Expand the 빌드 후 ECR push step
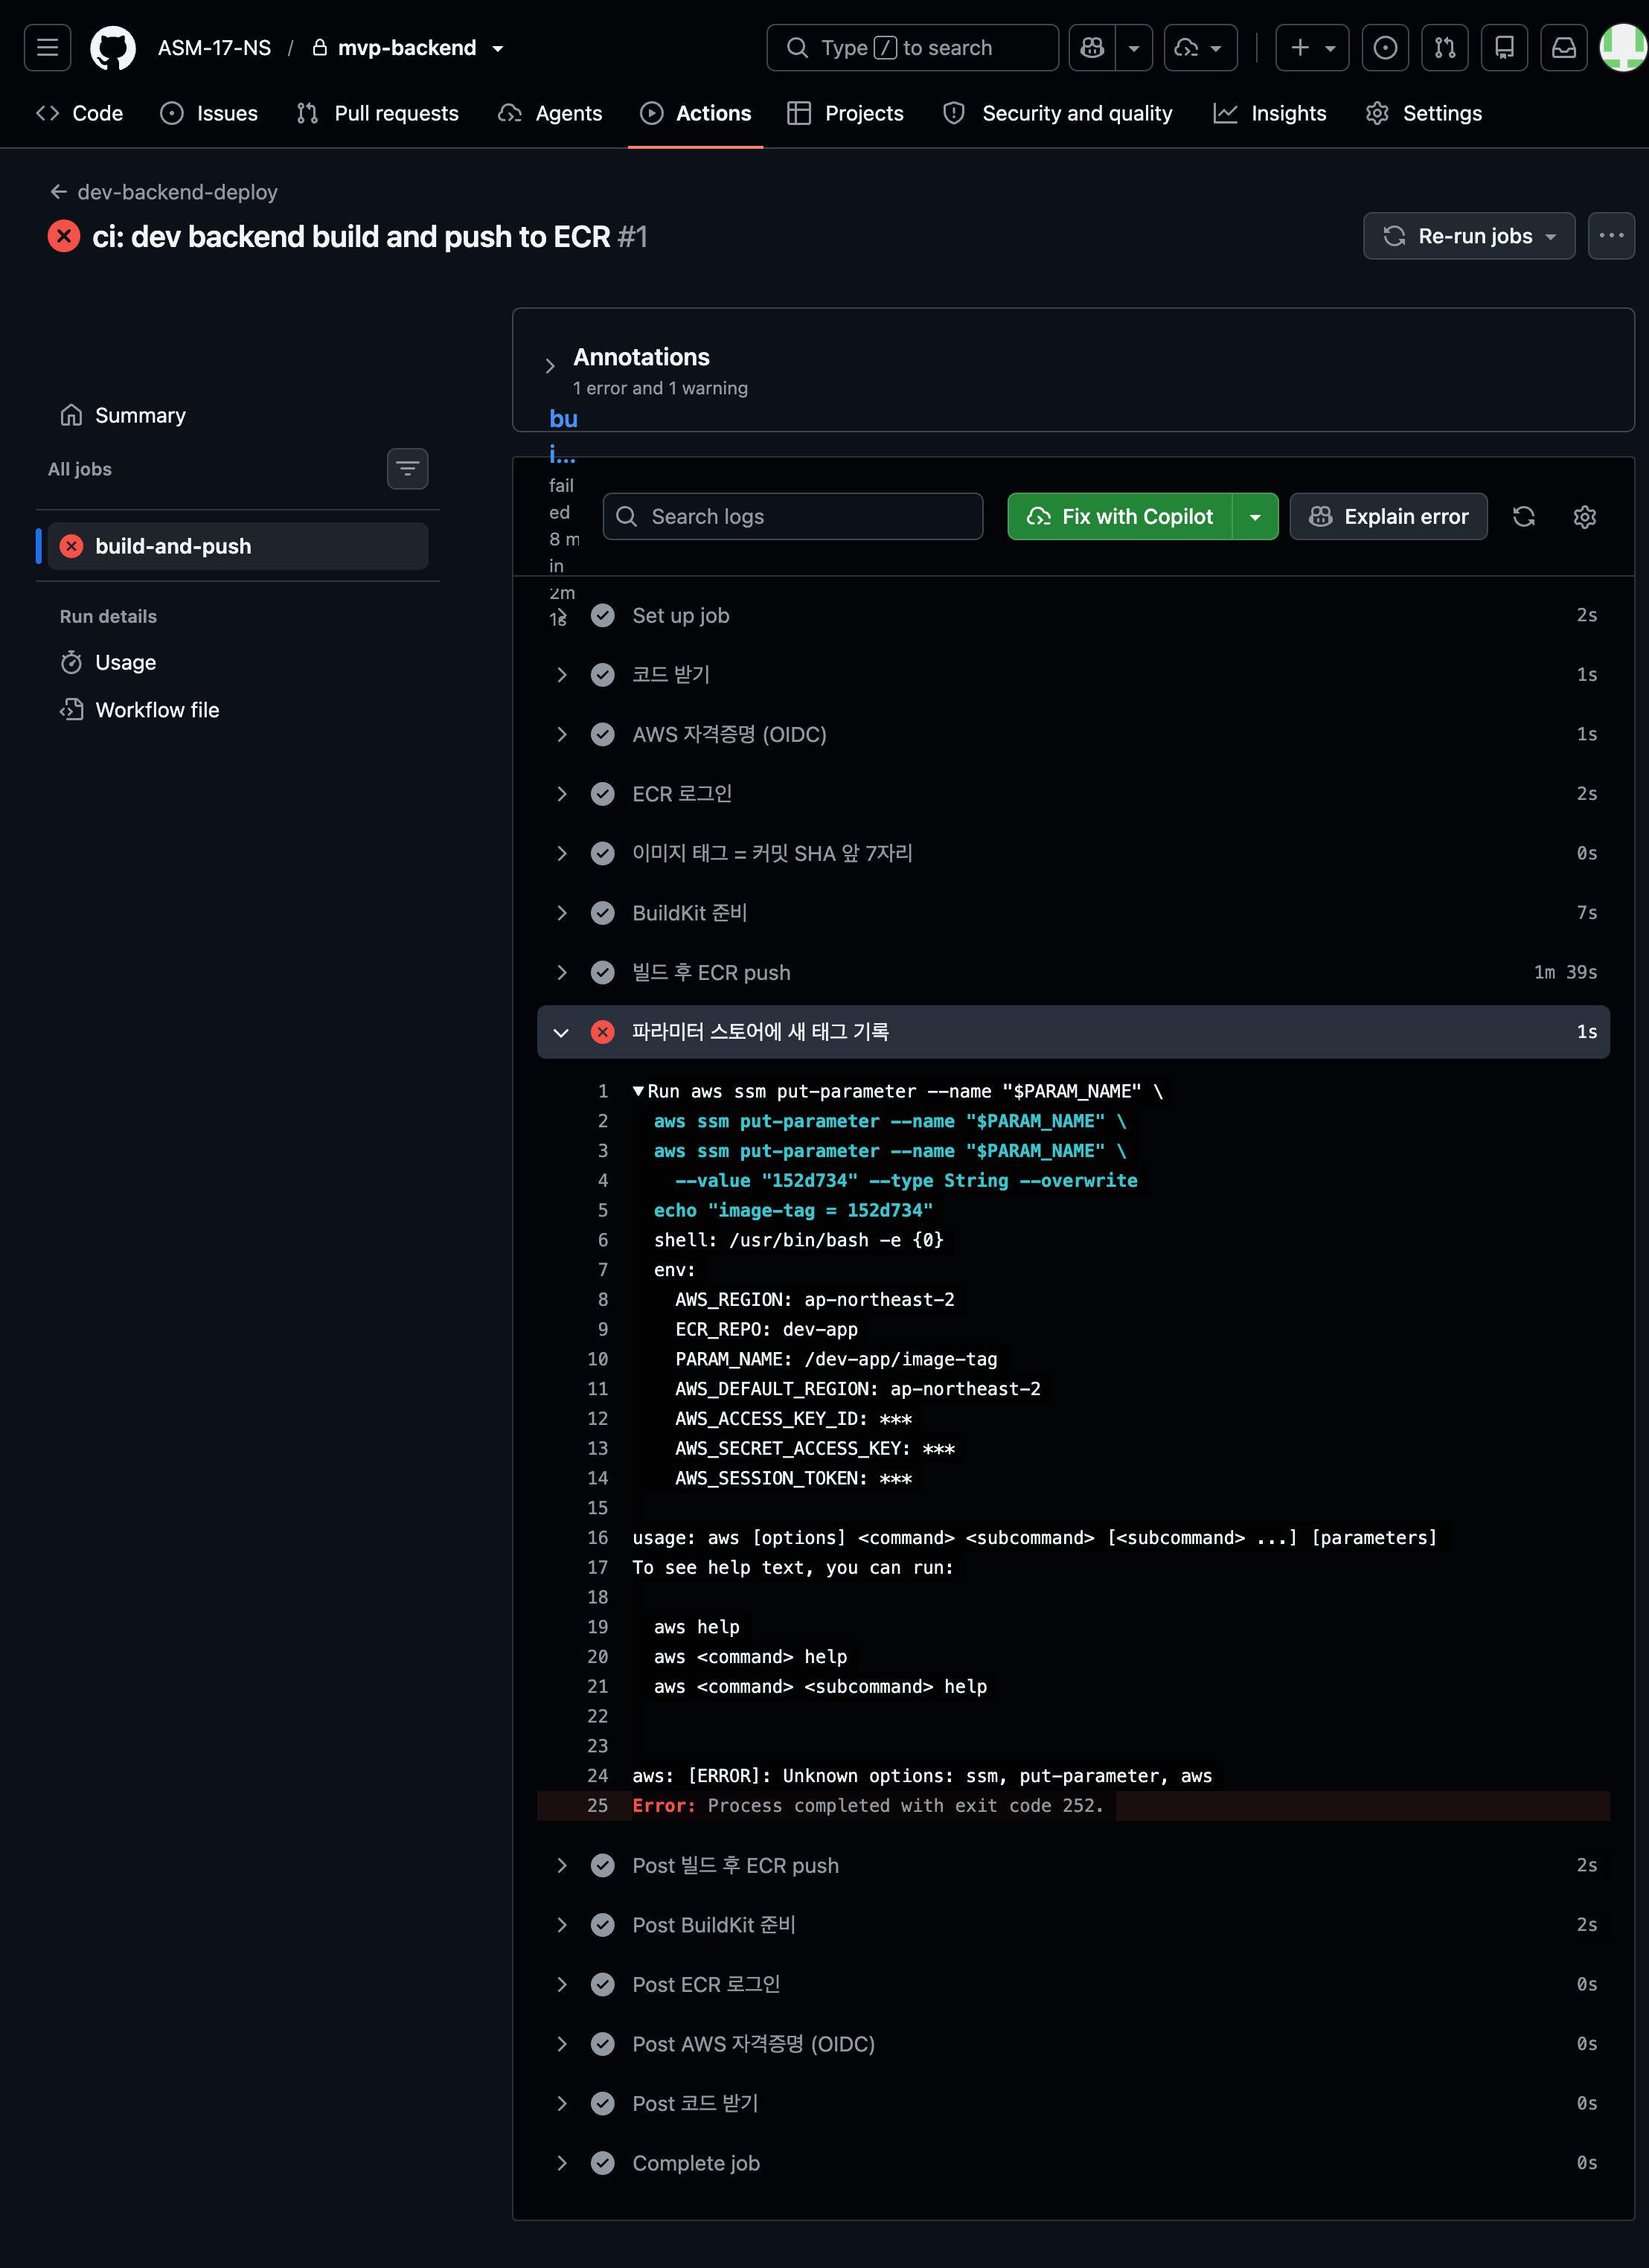This screenshot has width=1649, height=2268. pyautogui.click(x=1073, y=972)
